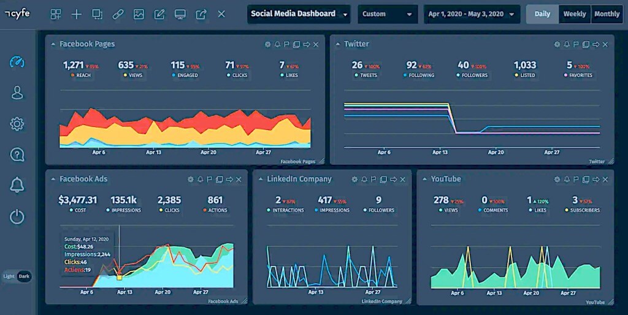Collapse the LinkedIn Company widget
This screenshot has width=628, height=315.
coord(261,180)
